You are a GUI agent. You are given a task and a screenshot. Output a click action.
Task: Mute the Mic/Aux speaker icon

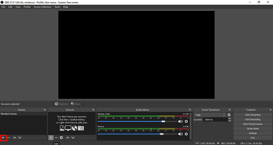click(x=180, y=134)
